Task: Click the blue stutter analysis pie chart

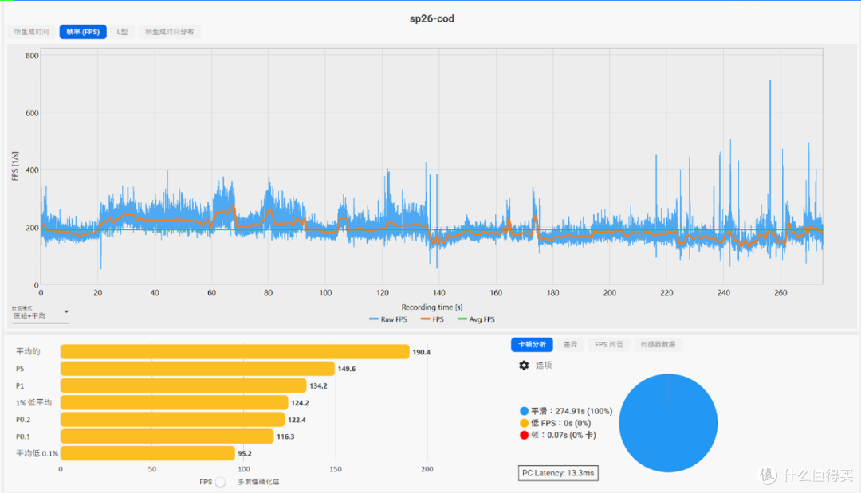Action: [668, 423]
